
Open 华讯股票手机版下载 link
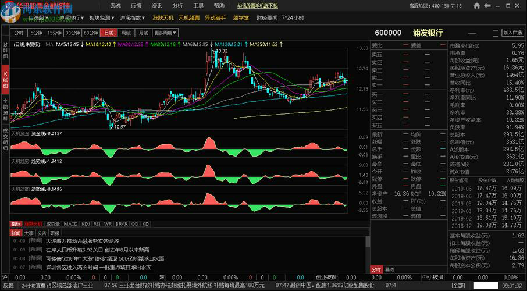coord(258,6)
